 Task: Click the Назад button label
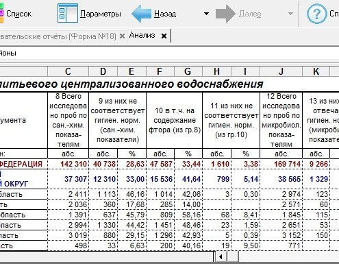tap(165, 14)
